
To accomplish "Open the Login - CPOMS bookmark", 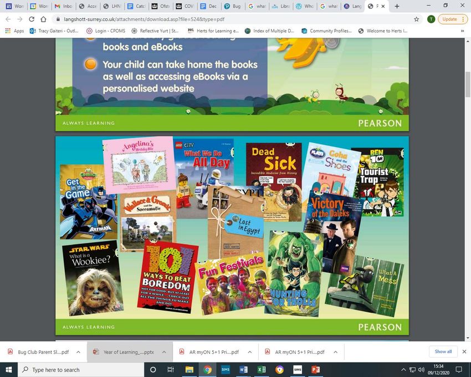I will 106,30.
